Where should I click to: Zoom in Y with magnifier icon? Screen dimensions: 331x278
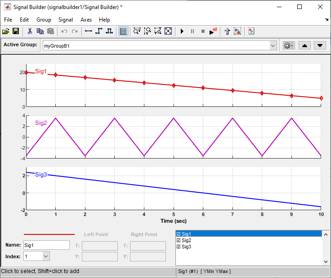(148, 31)
